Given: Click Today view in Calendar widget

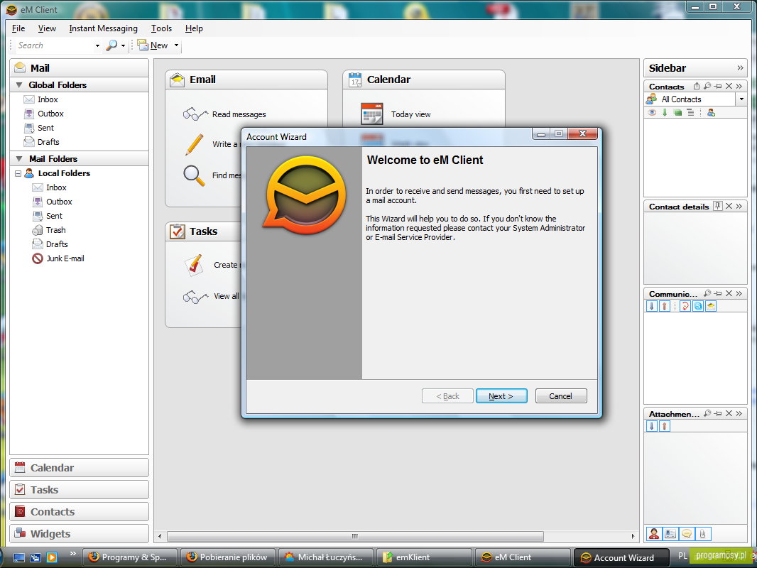Looking at the screenshot, I should coord(411,114).
